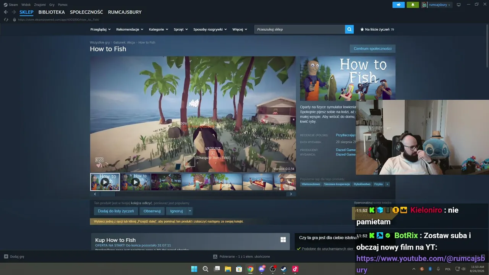Open Task View on the taskbar
489x275 pixels.
click(x=217, y=269)
